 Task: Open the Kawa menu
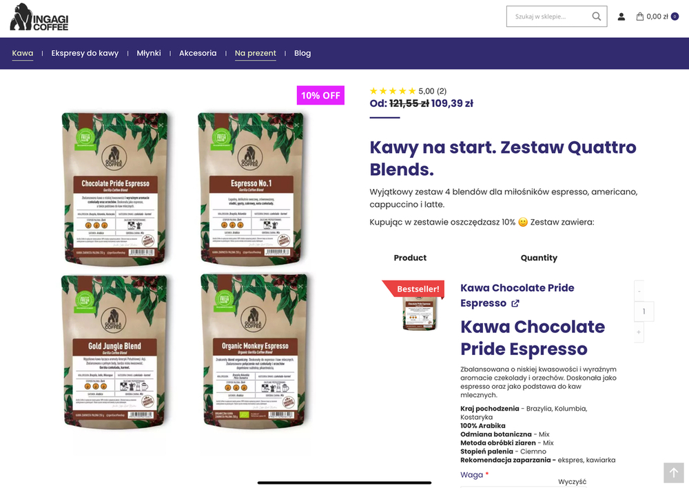23,53
